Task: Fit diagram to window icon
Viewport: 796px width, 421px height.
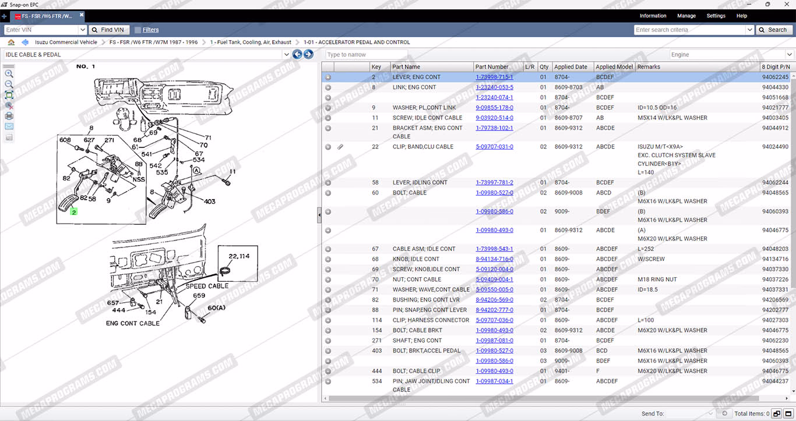Action: click(x=9, y=95)
